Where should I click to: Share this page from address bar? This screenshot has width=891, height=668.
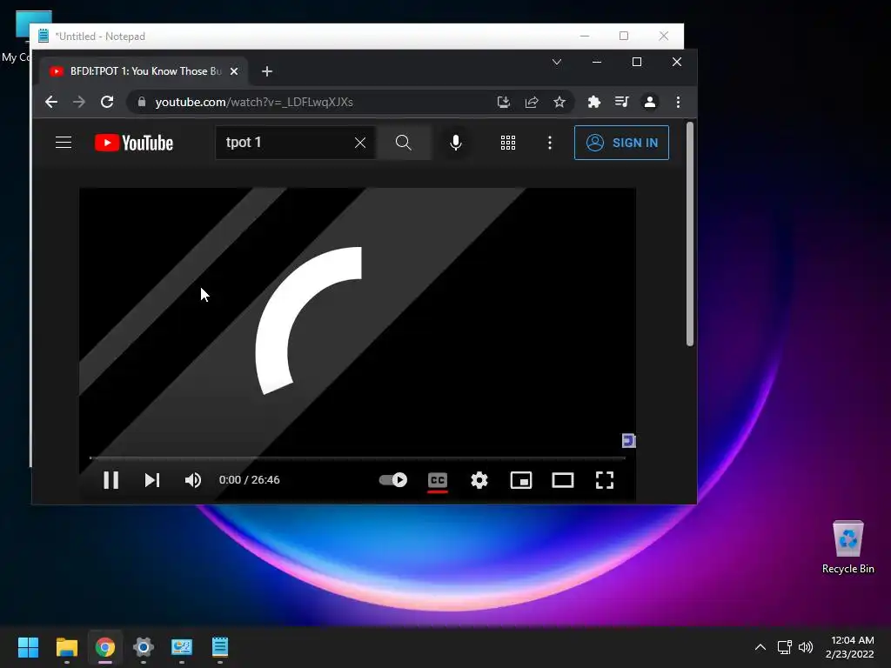coord(532,102)
